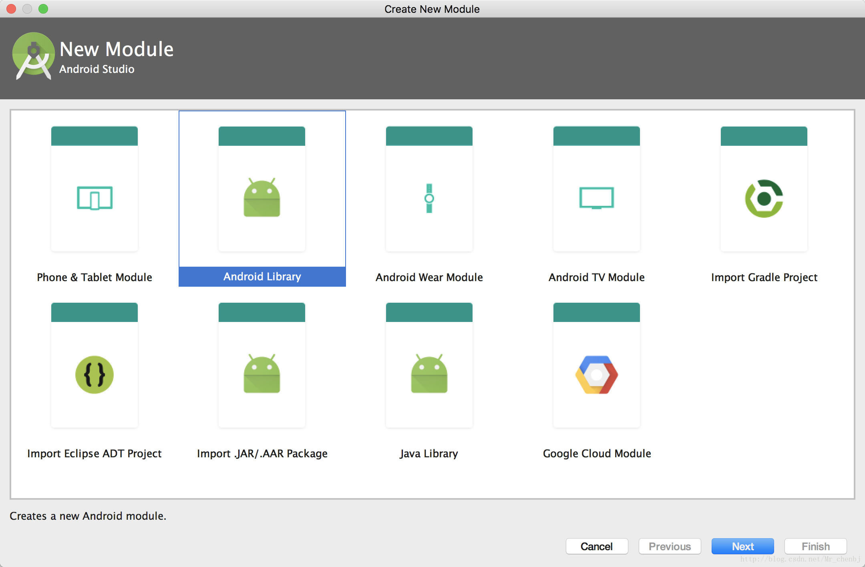Click the green zoom window button
Image resolution: width=865 pixels, height=567 pixels.
point(43,8)
